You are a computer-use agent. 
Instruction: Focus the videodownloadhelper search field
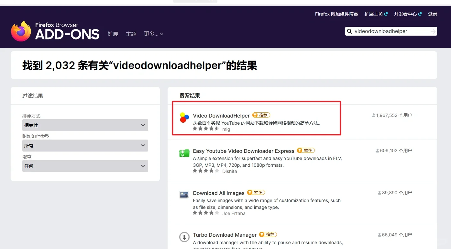[x=391, y=31]
